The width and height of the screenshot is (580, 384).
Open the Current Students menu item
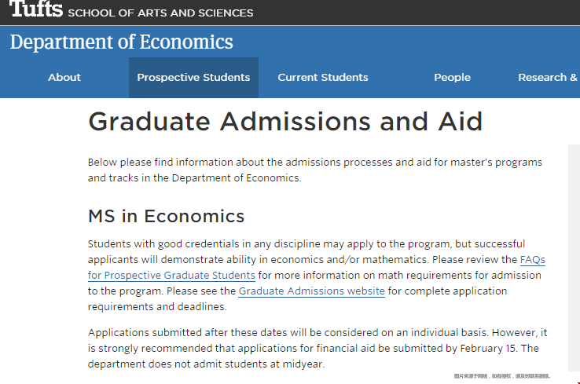pos(323,77)
